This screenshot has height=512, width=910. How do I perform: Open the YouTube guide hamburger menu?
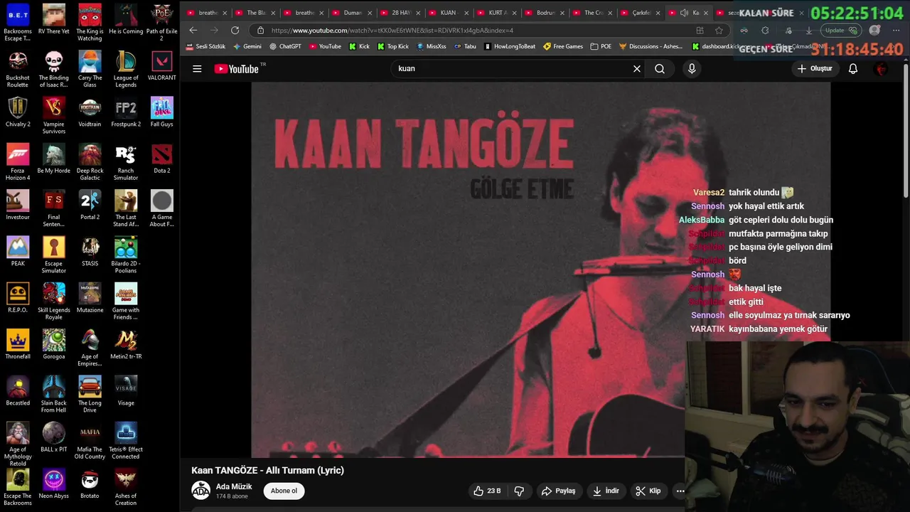click(197, 69)
